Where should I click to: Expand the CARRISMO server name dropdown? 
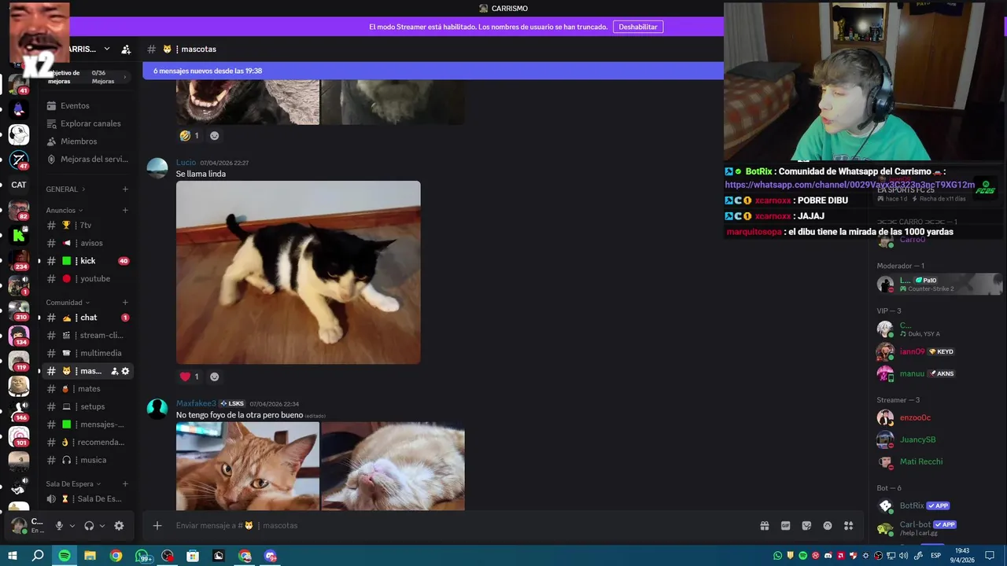click(x=107, y=49)
